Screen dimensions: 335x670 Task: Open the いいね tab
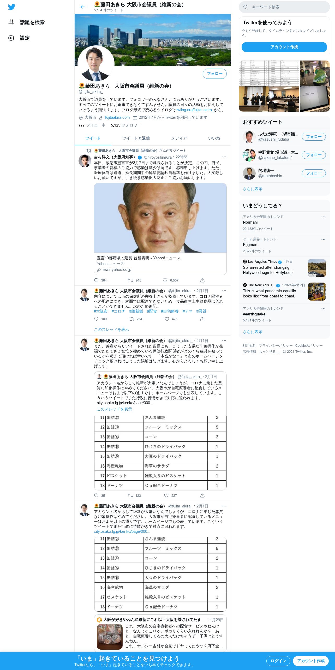(214, 138)
